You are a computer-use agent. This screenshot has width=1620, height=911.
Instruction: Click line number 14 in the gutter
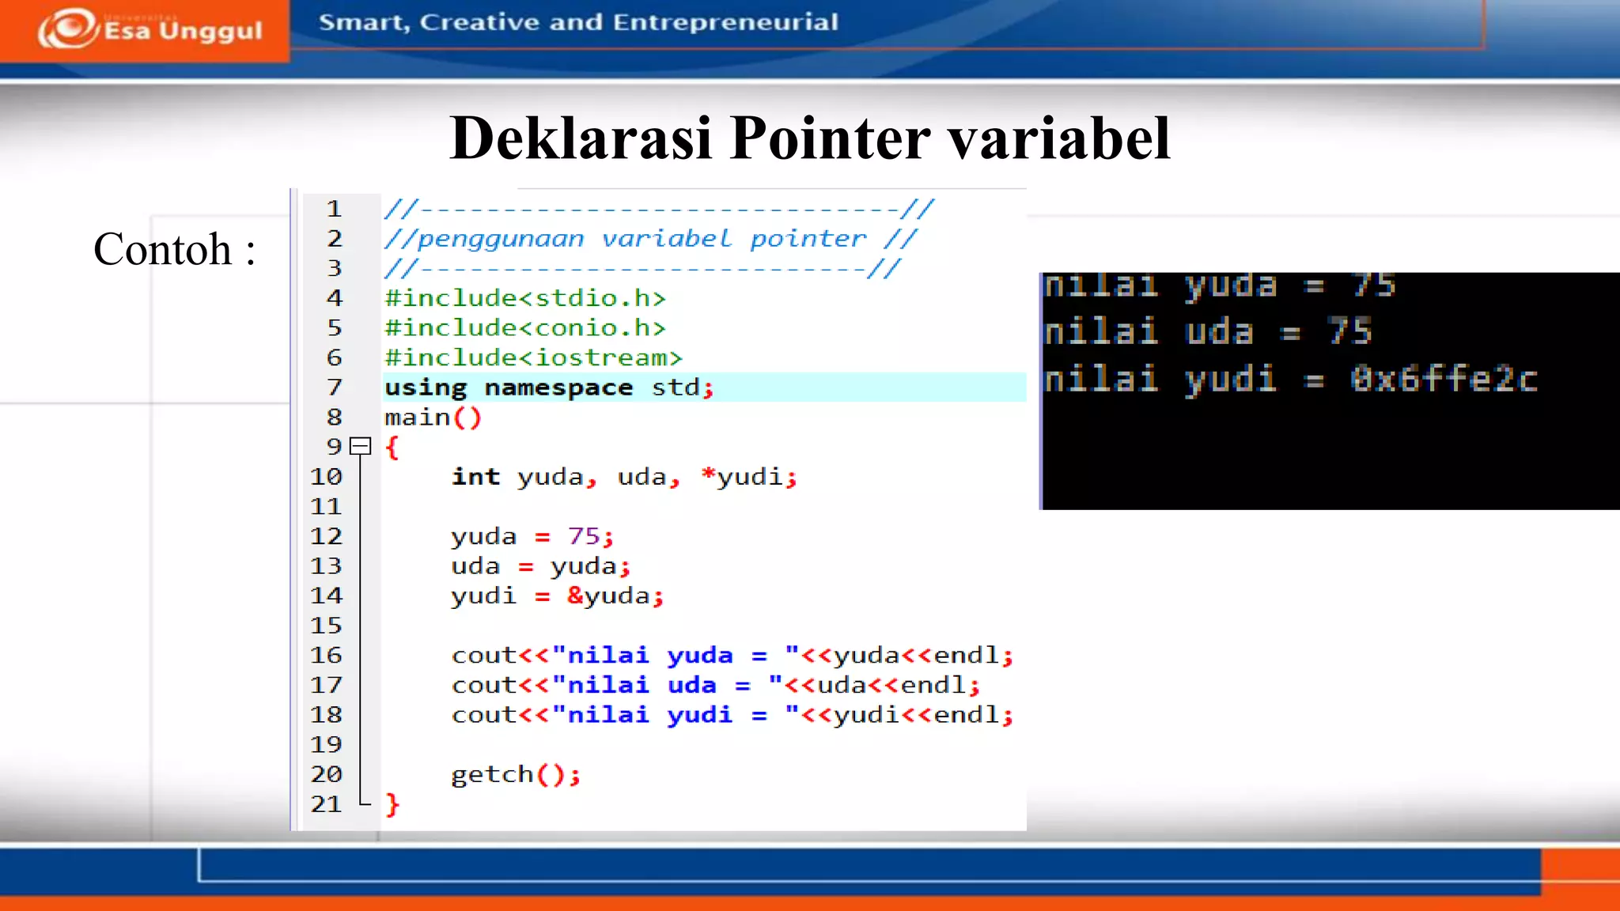(326, 595)
